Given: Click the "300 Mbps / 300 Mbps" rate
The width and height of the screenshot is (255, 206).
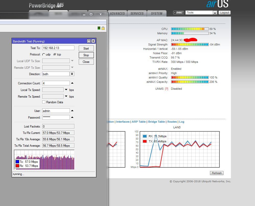Looking at the screenshot, I should coord(184,62).
